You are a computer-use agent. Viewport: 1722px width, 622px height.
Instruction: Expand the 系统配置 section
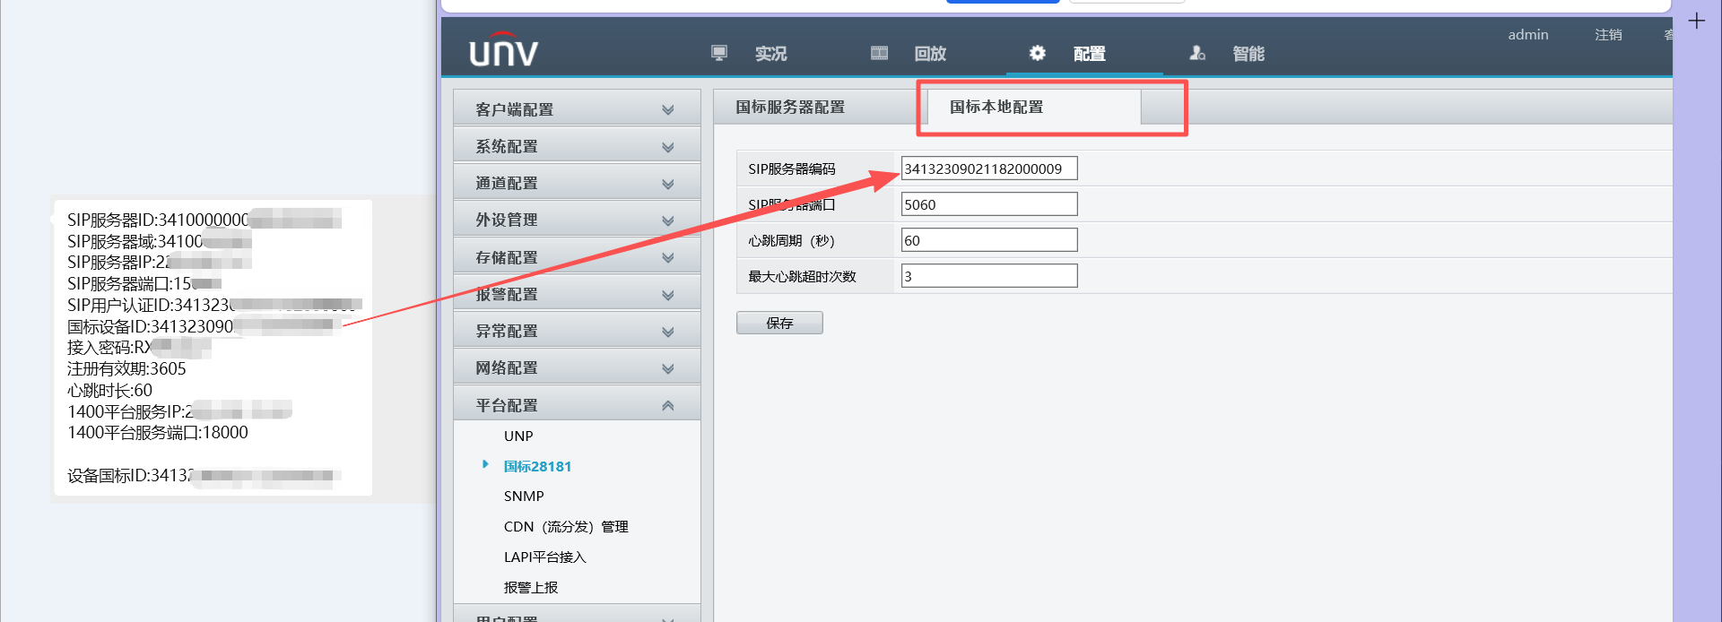pos(576,146)
